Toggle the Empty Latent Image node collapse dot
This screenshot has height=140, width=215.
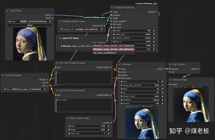click(x=67, y=118)
